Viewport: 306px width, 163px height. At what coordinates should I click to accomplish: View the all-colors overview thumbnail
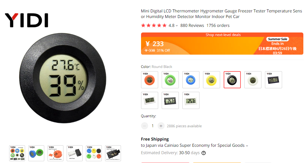point(17,153)
